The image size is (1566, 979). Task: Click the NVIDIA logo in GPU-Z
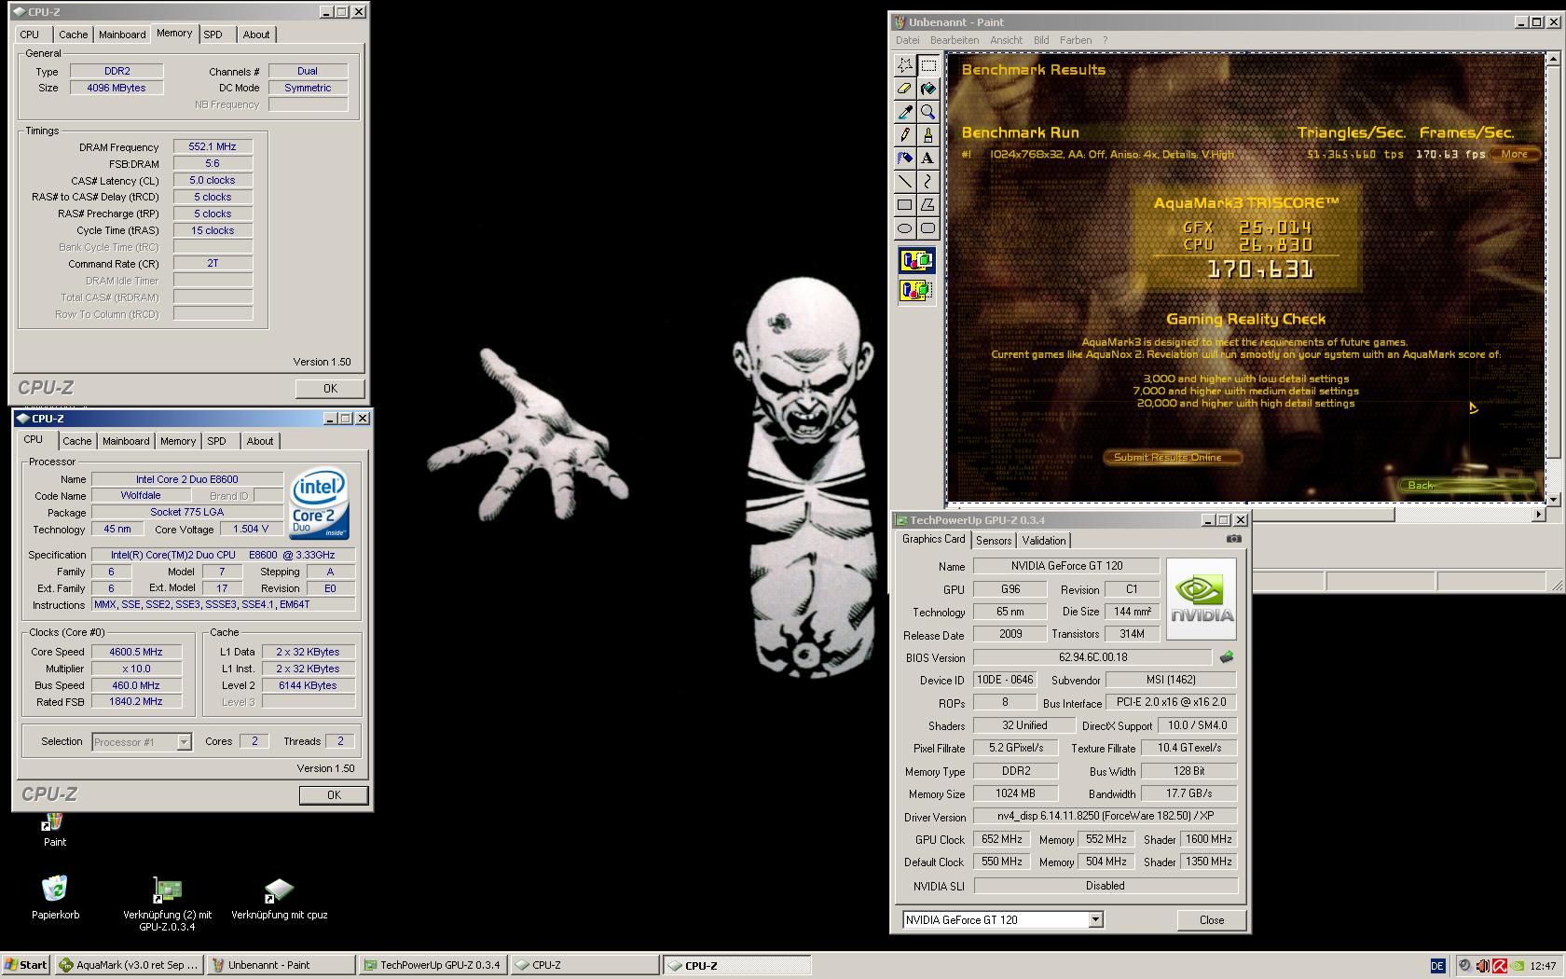(1202, 599)
